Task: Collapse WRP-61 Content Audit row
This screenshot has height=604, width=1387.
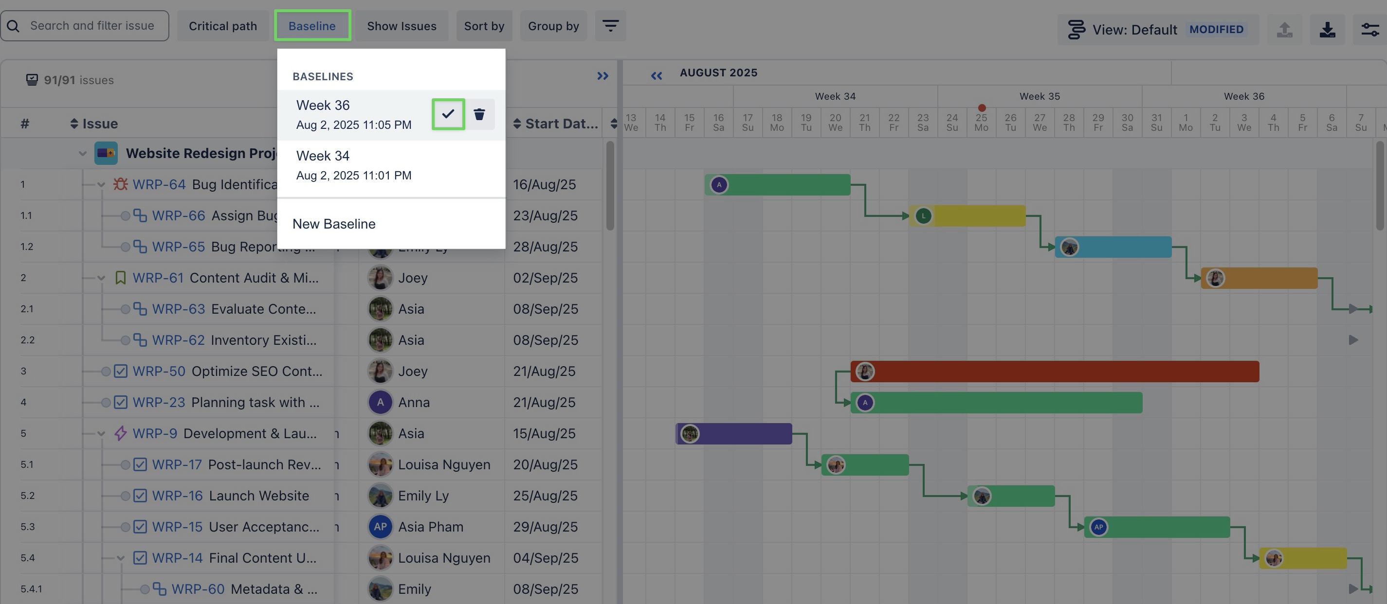Action: tap(101, 278)
